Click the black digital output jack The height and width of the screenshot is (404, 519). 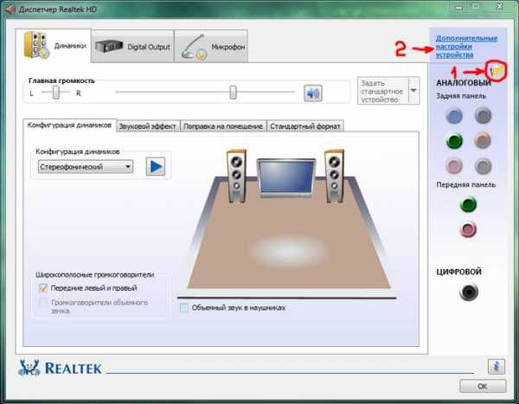coord(469,292)
